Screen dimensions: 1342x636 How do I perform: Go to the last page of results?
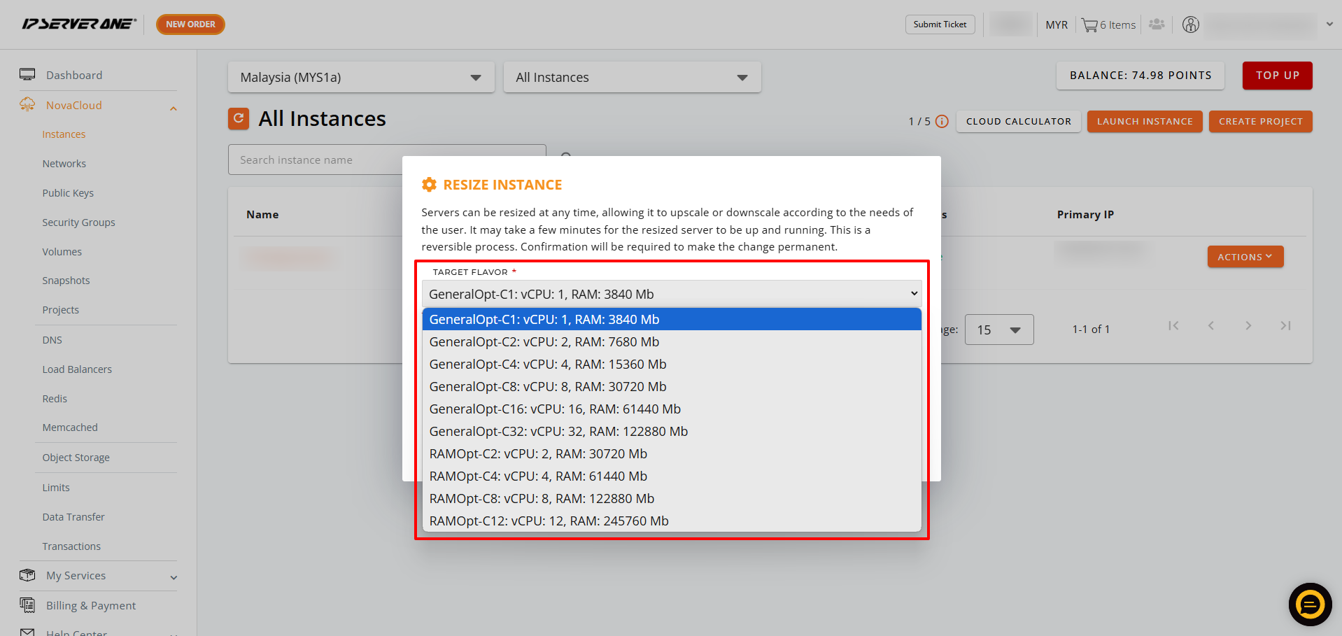coord(1285,325)
